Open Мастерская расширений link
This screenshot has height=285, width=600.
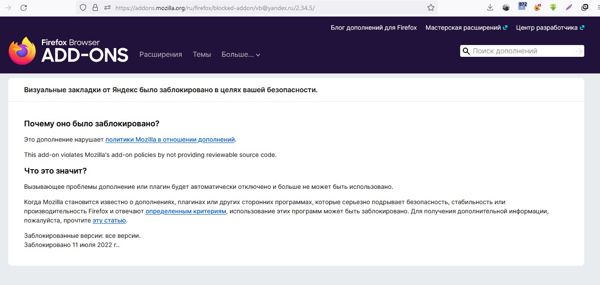(x=466, y=28)
